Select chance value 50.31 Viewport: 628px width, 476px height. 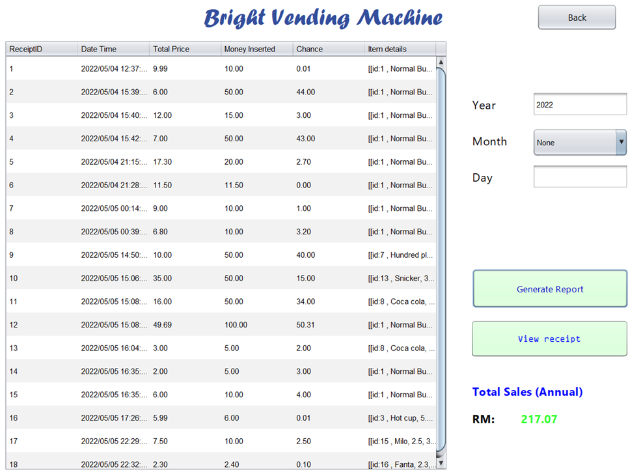[329, 324]
